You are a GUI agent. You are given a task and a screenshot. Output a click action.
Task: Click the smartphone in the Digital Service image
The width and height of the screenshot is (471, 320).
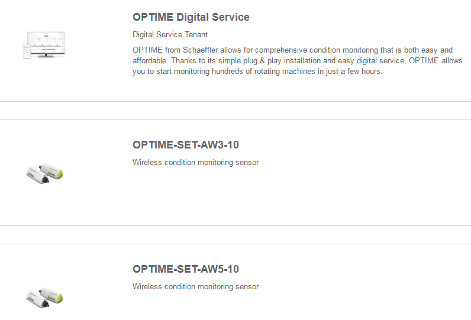coord(27,51)
